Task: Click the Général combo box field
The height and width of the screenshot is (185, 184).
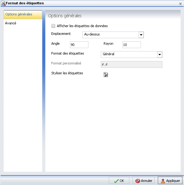Action: point(132,55)
